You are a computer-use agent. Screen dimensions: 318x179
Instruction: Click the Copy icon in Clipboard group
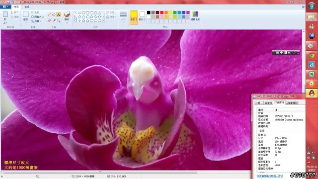[12, 17]
